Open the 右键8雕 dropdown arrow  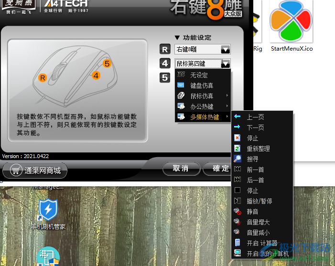coord(226,49)
